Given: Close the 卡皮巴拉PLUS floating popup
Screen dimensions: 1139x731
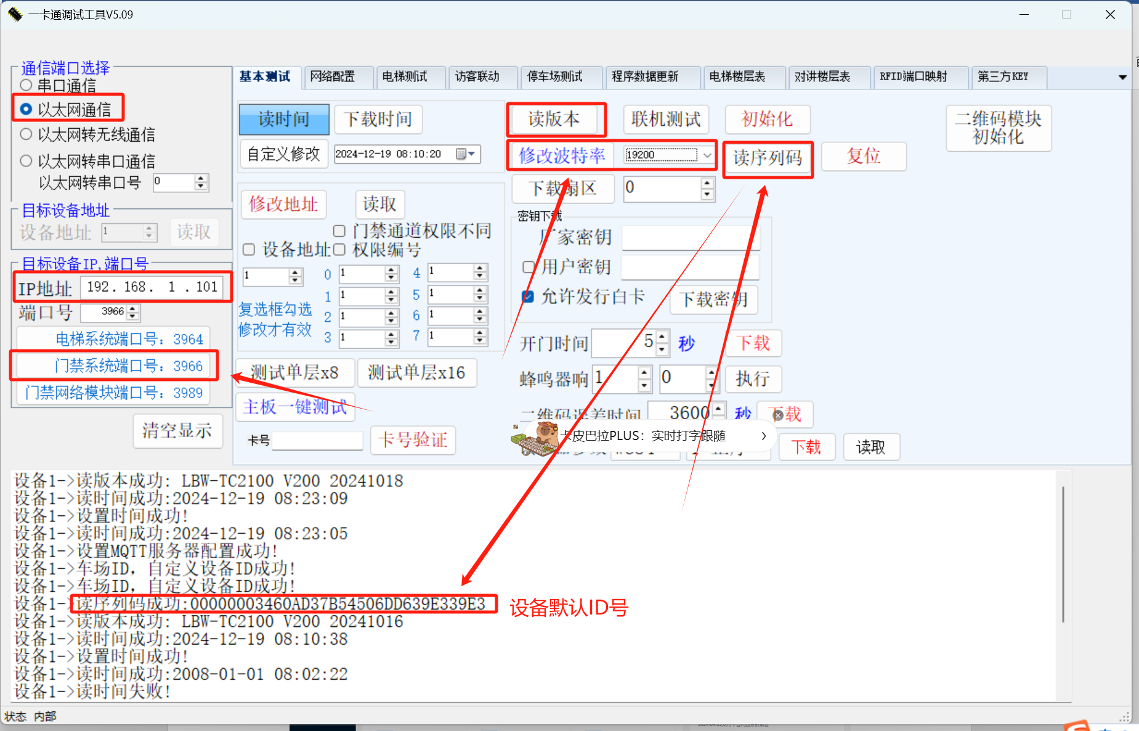Looking at the screenshot, I should click(778, 415).
